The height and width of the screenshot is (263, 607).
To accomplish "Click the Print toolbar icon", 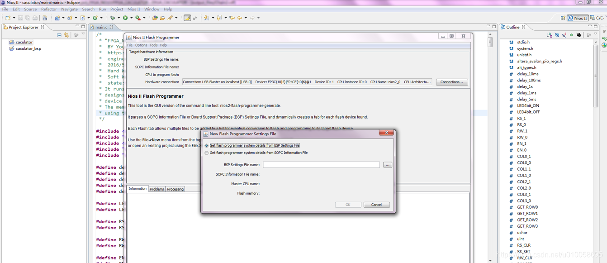I will point(35,18).
